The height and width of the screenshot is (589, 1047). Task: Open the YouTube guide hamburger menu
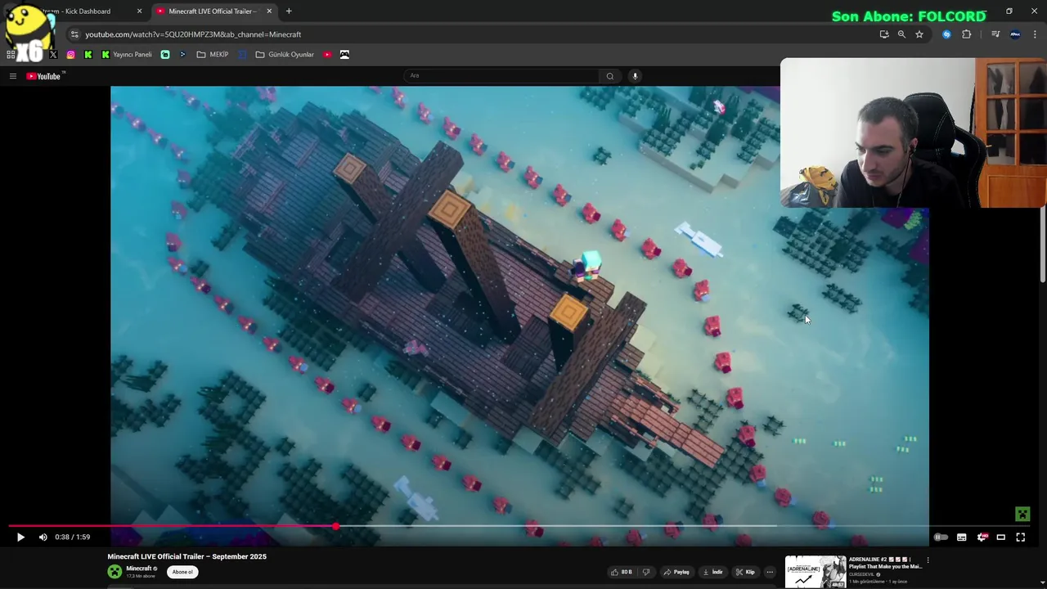(x=13, y=76)
